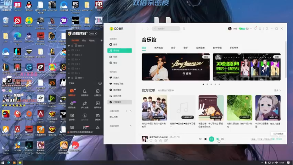The image size is (293, 165).
Task: Open 读弹幕 tool in 直播伴侣
Action: click(72, 117)
